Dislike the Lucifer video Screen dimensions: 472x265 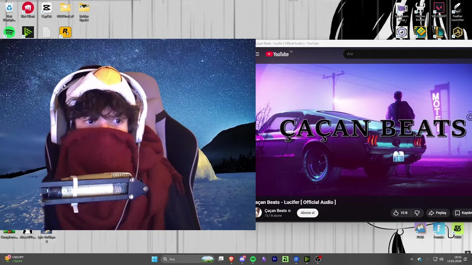(x=417, y=213)
